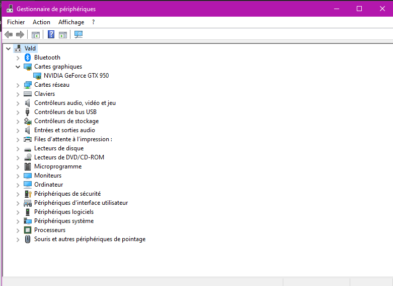The image size is (393, 286).
Task: Click the Contrôleurs de stockage icon
Action: click(28, 121)
